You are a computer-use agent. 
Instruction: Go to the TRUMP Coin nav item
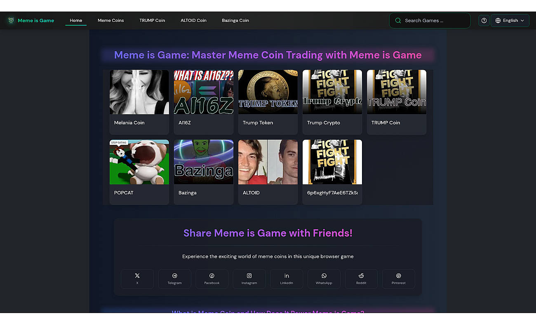(152, 20)
